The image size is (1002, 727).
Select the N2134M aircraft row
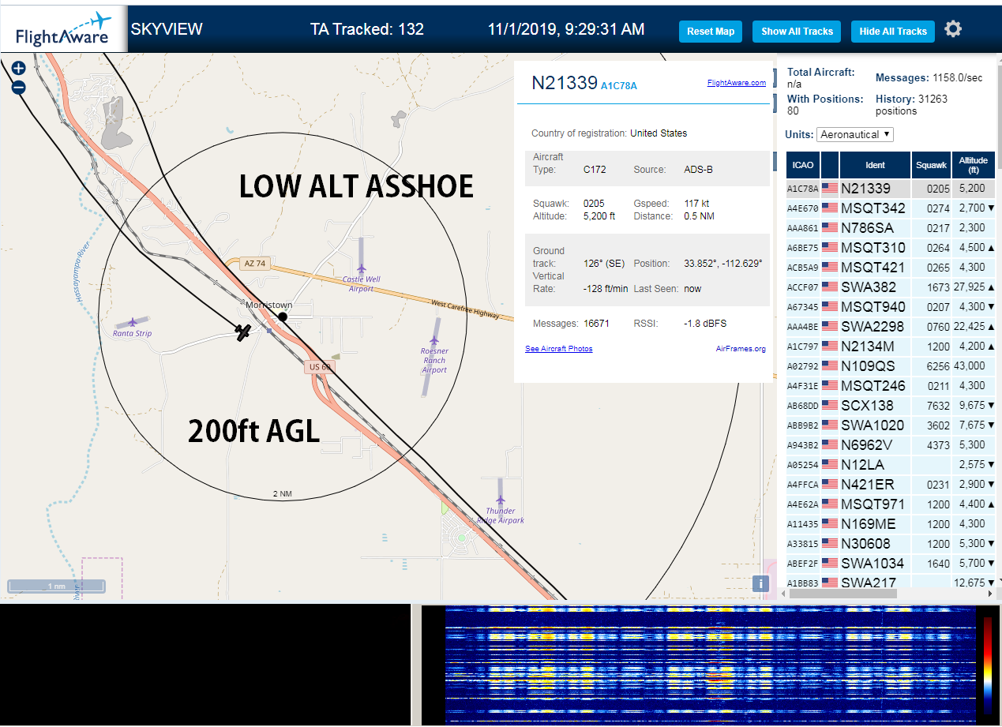click(x=891, y=347)
